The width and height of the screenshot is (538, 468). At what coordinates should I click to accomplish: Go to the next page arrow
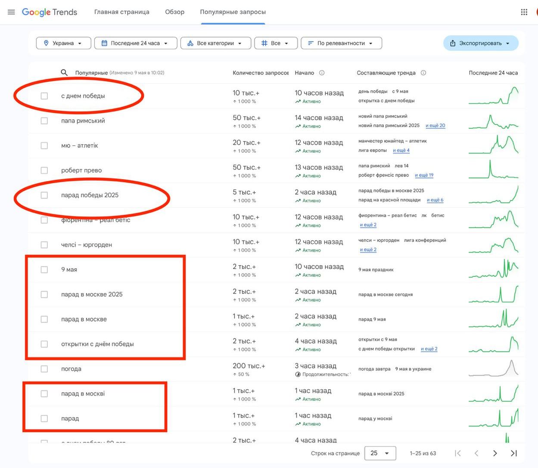[x=495, y=453]
